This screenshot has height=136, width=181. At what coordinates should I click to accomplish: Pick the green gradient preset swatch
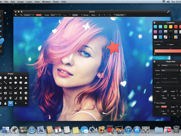pyautogui.click(x=165, y=27)
